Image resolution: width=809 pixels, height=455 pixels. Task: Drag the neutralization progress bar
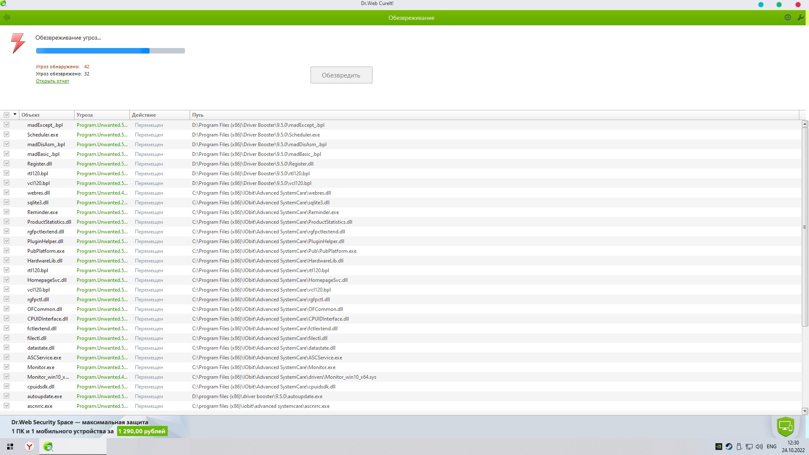110,51
